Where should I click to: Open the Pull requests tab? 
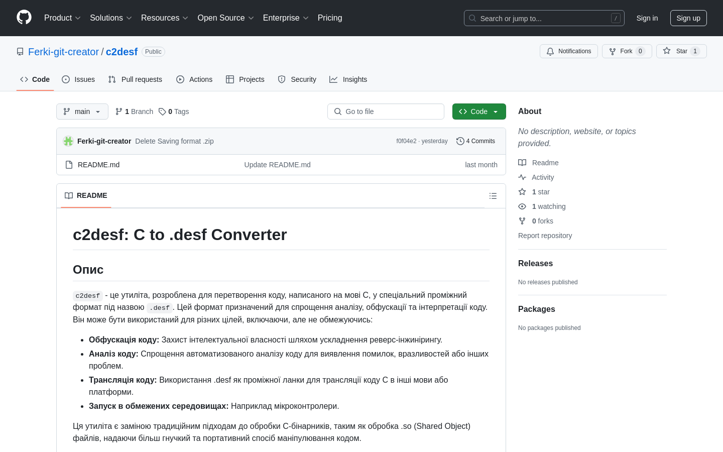pos(135,79)
